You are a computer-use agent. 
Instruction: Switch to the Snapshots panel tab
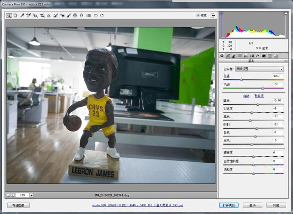[x=276, y=56]
